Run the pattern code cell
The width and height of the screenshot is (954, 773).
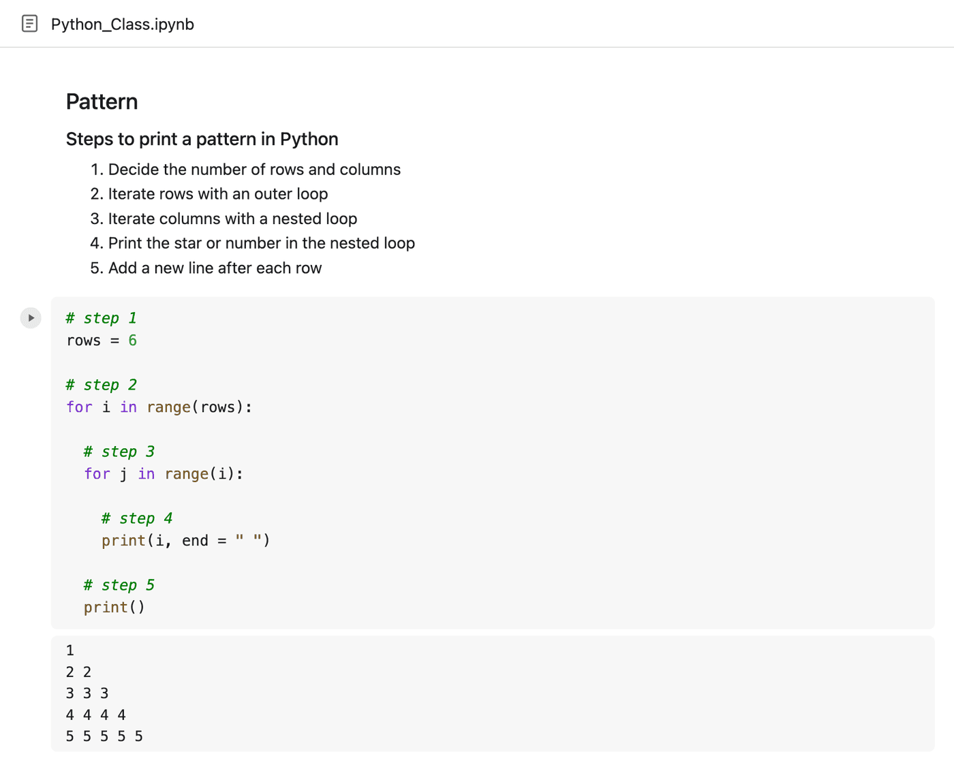click(31, 318)
